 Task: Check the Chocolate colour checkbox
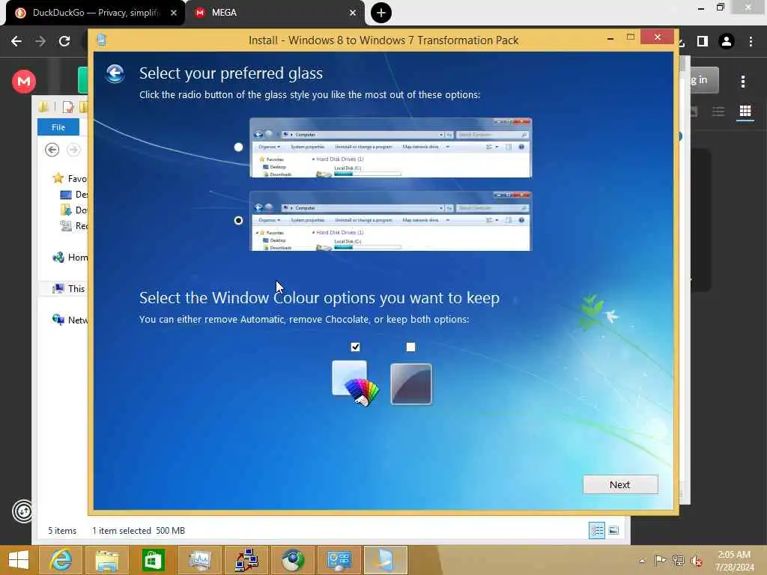410,347
